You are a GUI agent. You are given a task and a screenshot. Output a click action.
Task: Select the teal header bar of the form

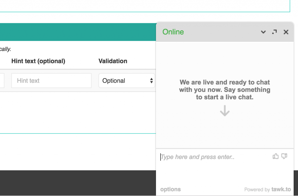(77, 31)
